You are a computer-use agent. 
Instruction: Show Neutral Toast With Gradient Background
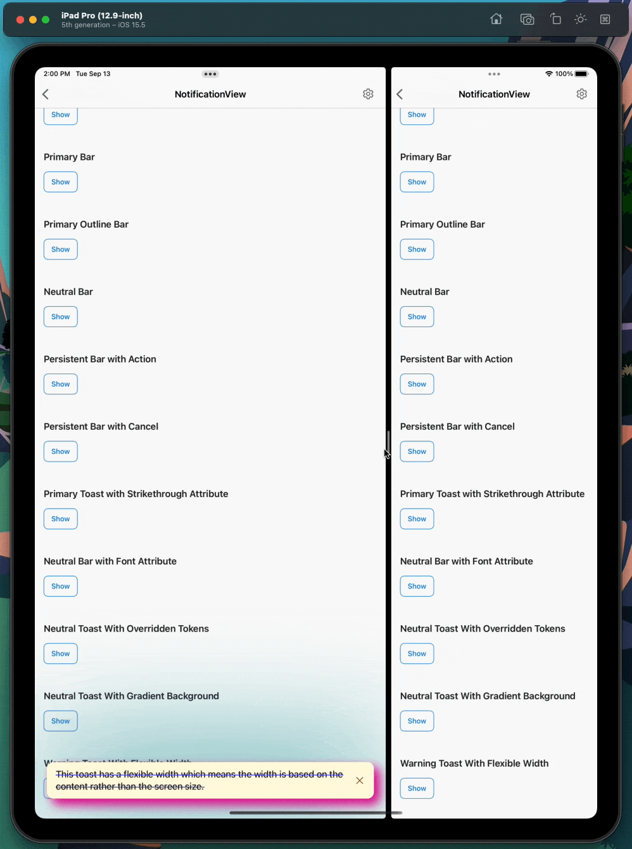(x=60, y=720)
